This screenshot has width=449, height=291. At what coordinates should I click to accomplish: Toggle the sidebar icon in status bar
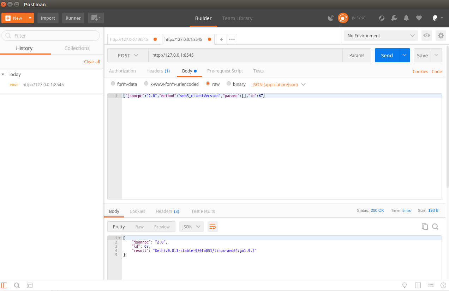[x=4, y=285]
